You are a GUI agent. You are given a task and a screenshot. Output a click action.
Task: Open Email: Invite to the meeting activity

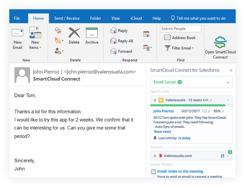click(180, 171)
